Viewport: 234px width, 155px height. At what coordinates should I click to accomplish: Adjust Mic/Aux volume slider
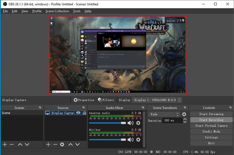[x=108, y=140]
